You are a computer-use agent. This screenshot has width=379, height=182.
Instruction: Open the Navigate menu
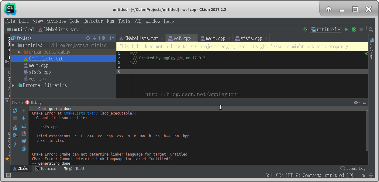point(56,21)
